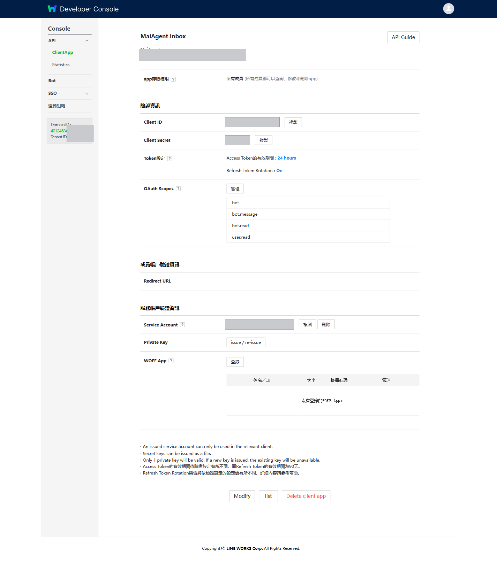Screen dimensions: 497x563
Task: Click the Modify button
Action: pos(242,496)
